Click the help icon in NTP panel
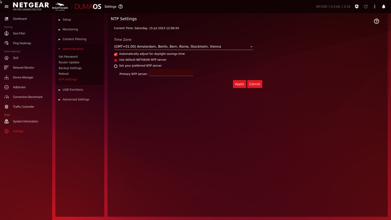The height and width of the screenshot is (220, 391). (376, 21)
